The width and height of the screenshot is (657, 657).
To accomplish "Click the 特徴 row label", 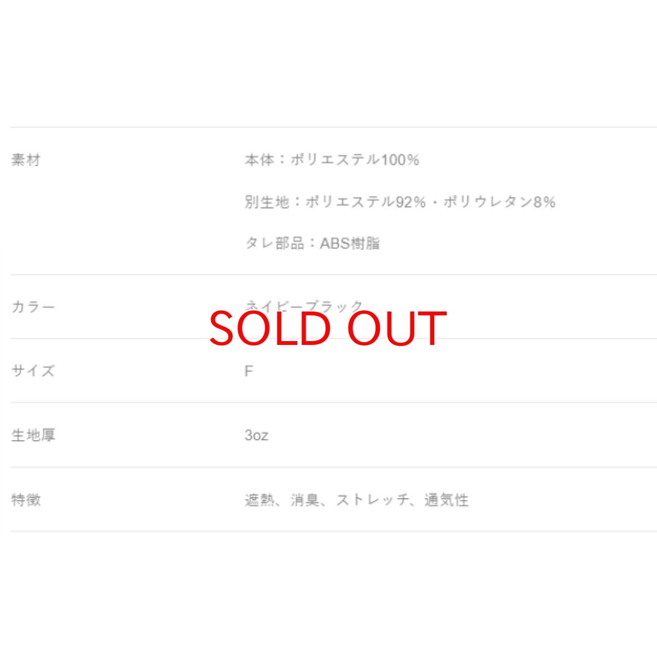I will (26, 500).
